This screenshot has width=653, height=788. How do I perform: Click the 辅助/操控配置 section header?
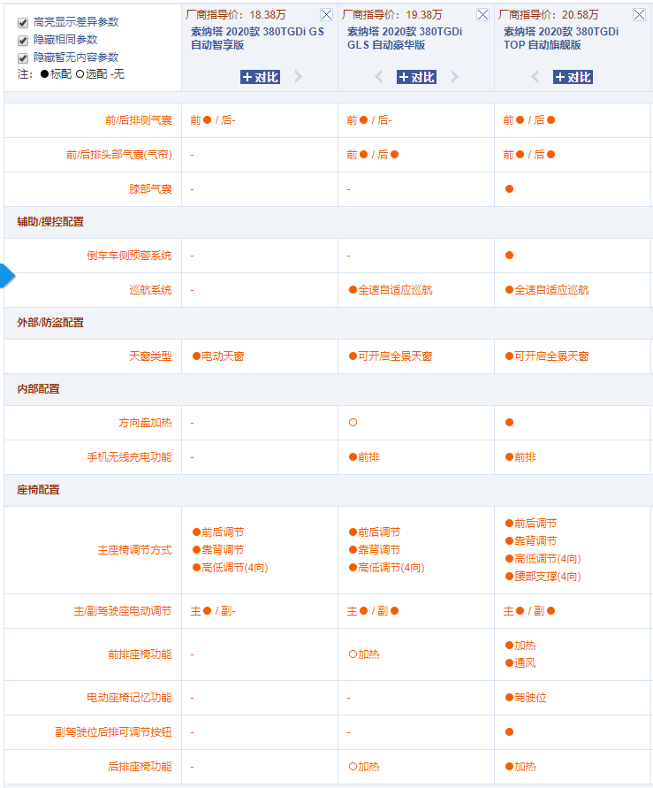point(50,222)
